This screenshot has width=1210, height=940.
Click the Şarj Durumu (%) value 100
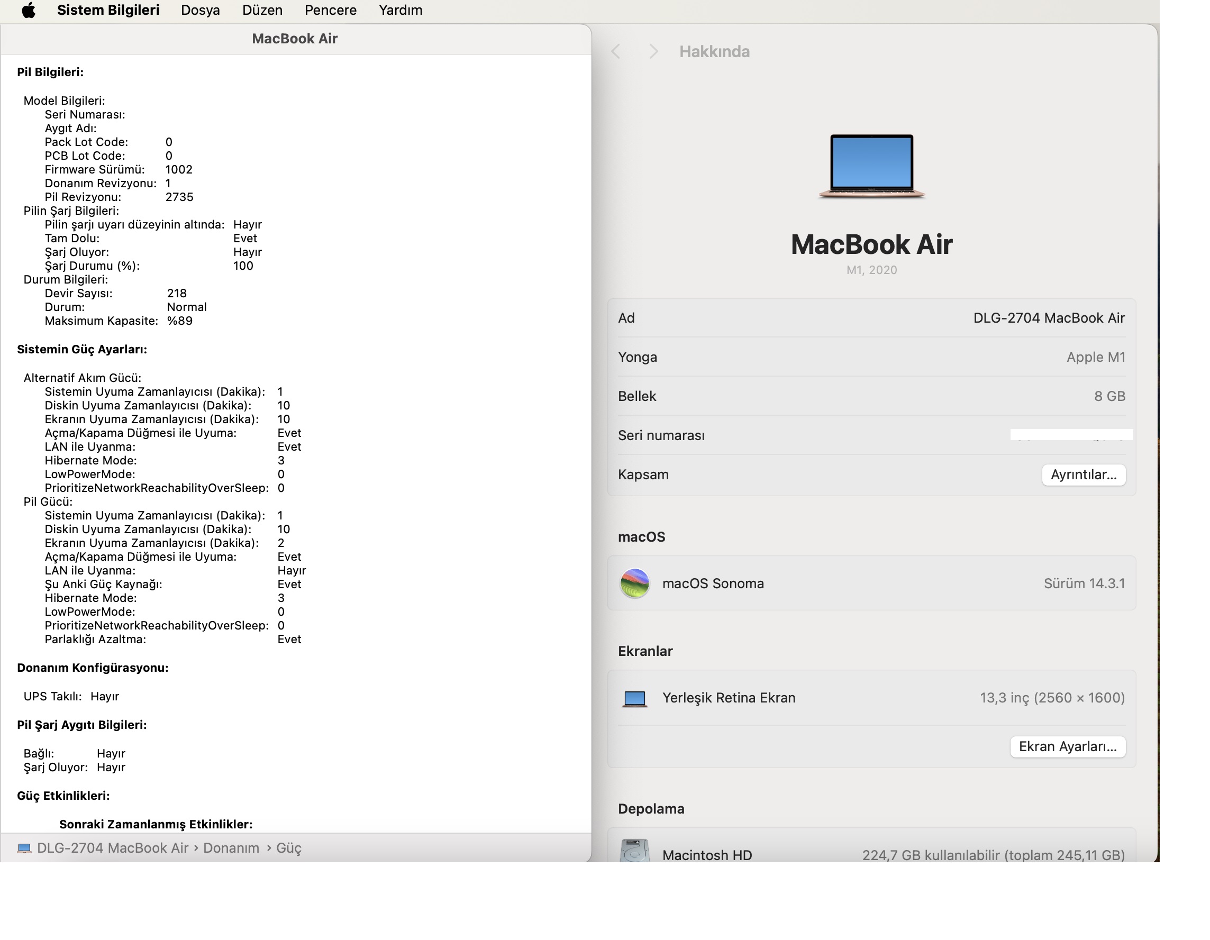(243, 266)
